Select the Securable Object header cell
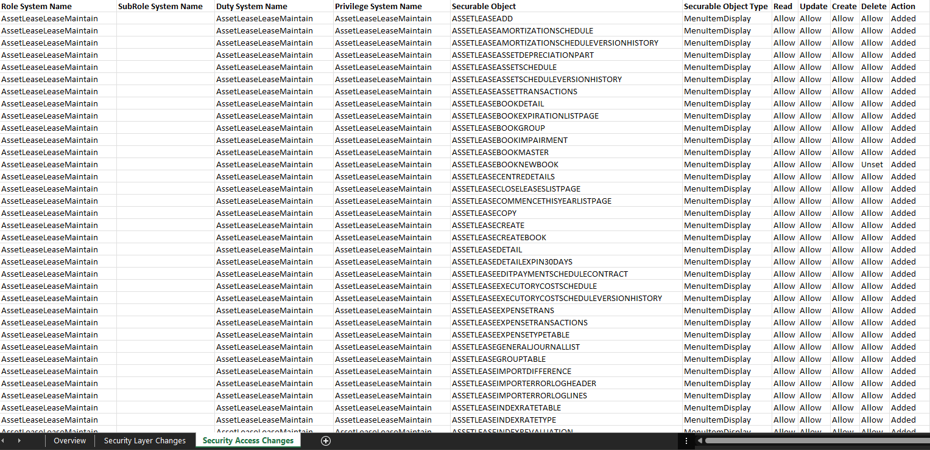Screen dimensions: 930x450 click(484, 6)
